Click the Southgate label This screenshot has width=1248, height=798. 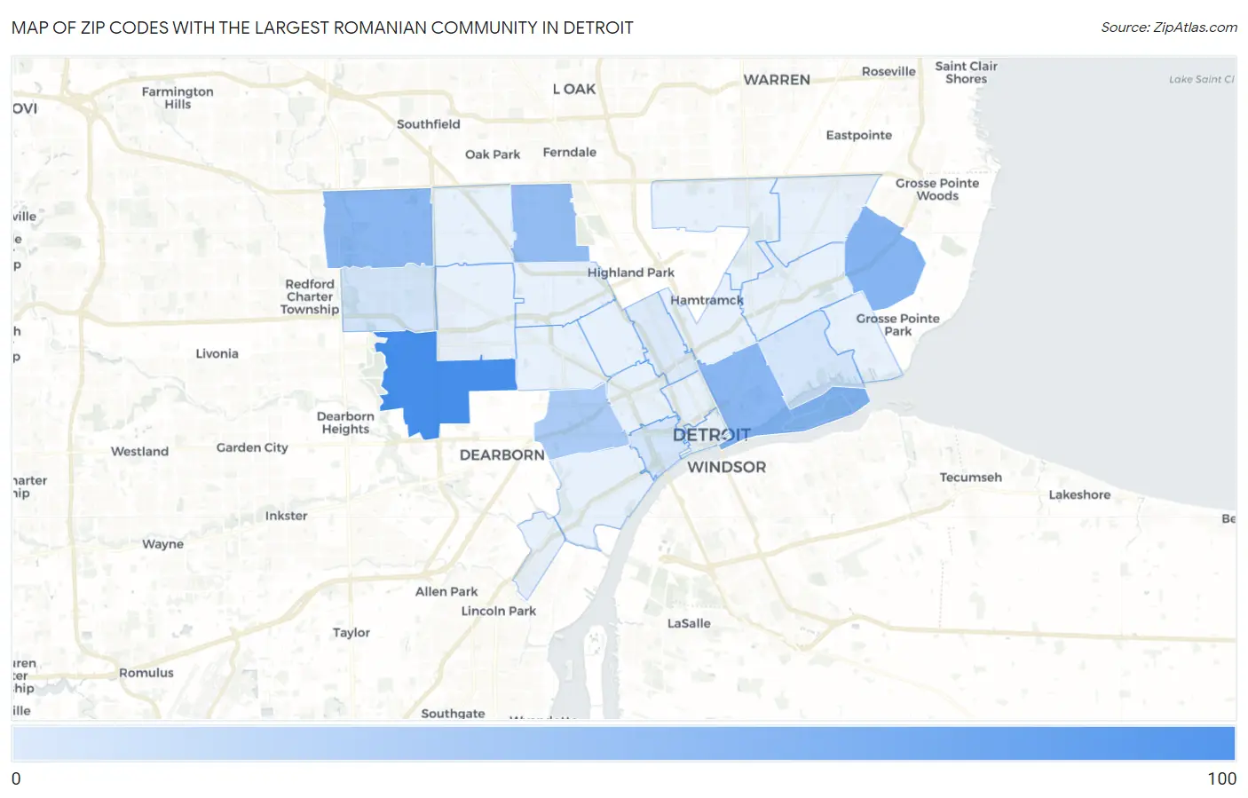(x=453, y=714)
